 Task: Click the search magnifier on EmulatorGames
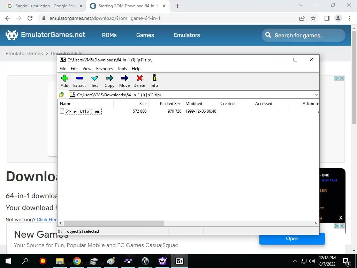pos(268,35)
